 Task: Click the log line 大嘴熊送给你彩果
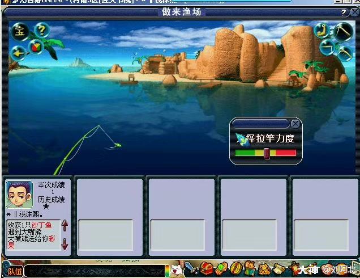(x=32, y=242)
